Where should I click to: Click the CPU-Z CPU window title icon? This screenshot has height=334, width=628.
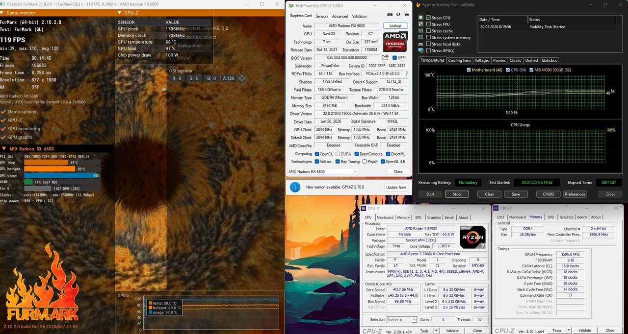364,208
